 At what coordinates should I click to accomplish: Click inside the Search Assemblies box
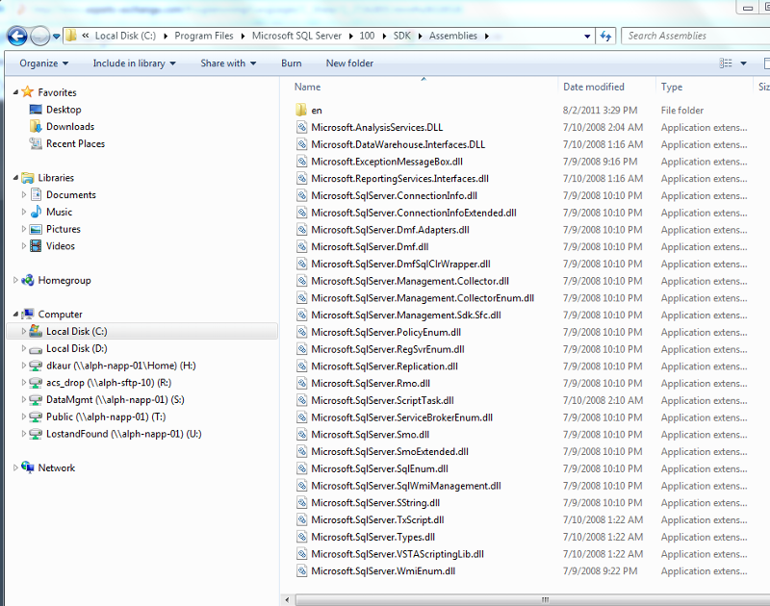tap(695, 36)
